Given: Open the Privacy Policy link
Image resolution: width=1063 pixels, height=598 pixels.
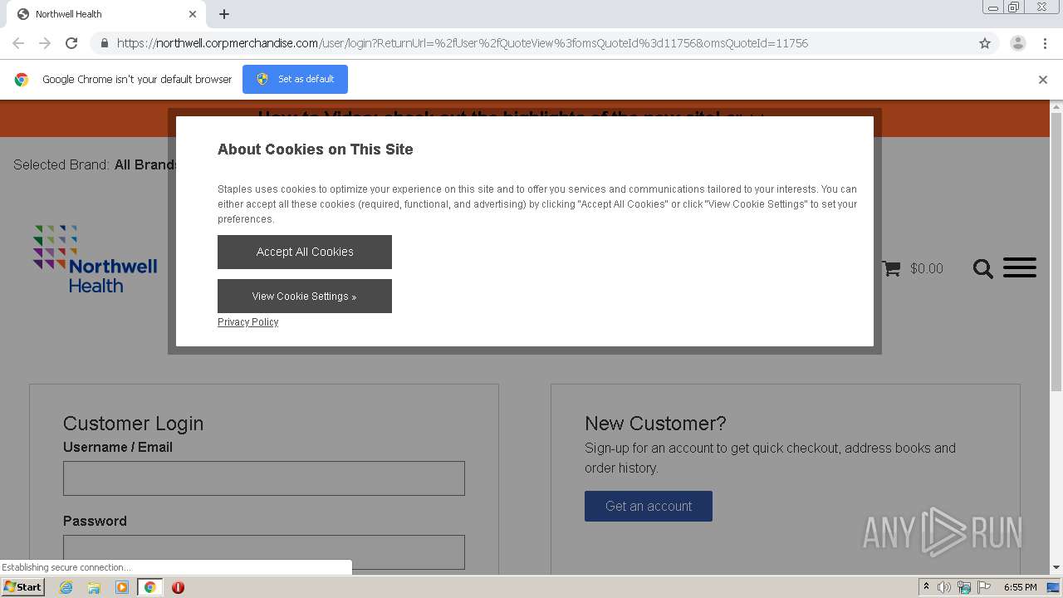Looking at the screenshot, I should [247, 322].
